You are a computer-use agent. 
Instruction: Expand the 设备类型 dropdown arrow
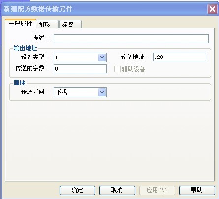click(102, 57)
